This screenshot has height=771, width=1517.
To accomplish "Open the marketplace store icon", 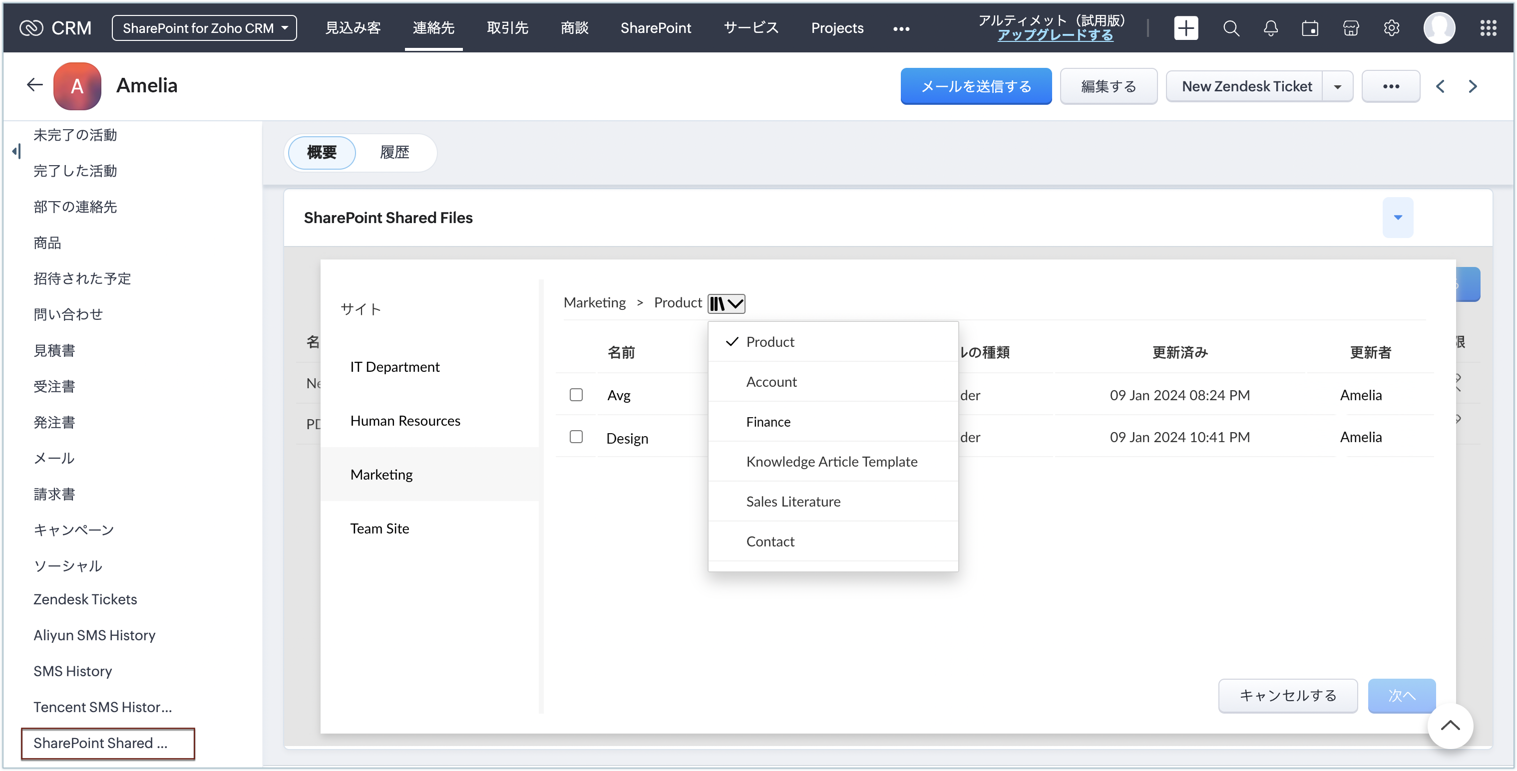I will click(1350, 28).
